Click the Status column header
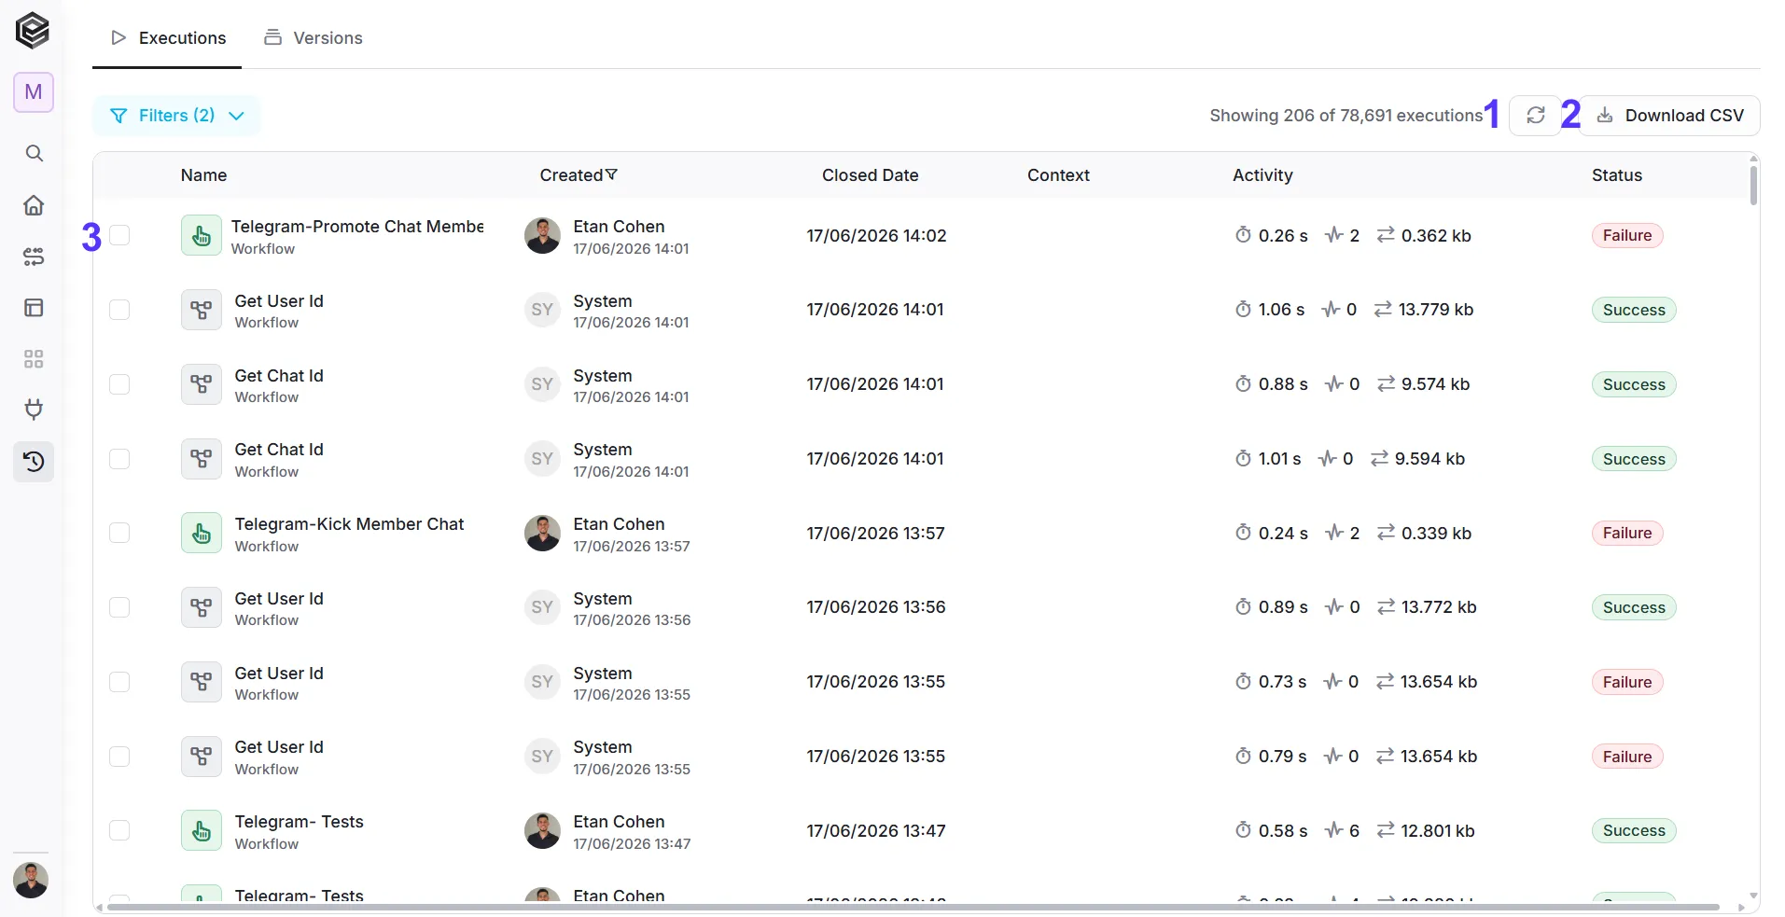 click(x=1616, y=175)
